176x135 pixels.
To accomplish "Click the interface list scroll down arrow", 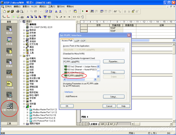I will tap(98, 76).
